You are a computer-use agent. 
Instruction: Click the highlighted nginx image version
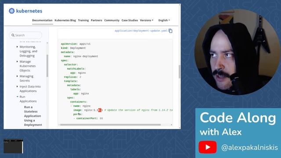[x=100, y=110]
